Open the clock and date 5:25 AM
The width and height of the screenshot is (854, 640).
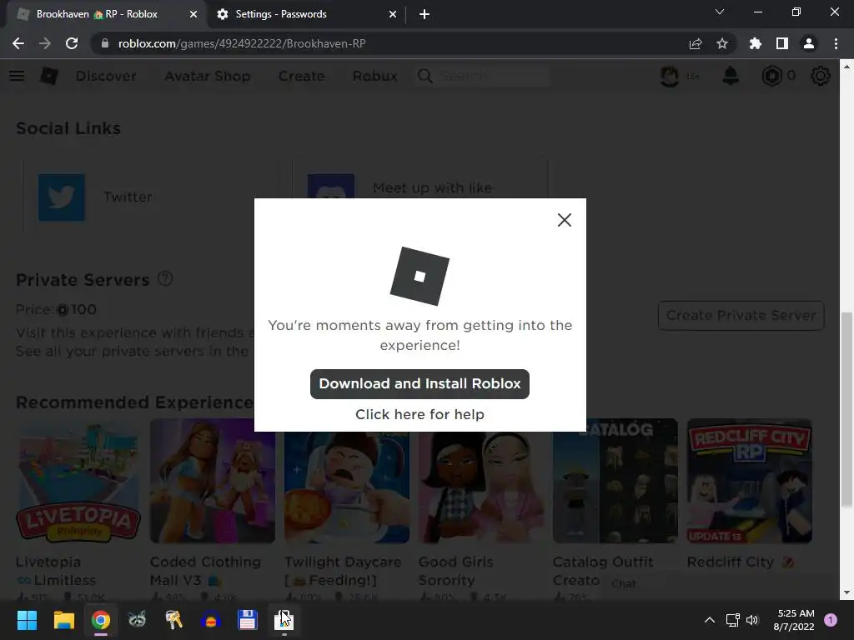pos(794,620)
